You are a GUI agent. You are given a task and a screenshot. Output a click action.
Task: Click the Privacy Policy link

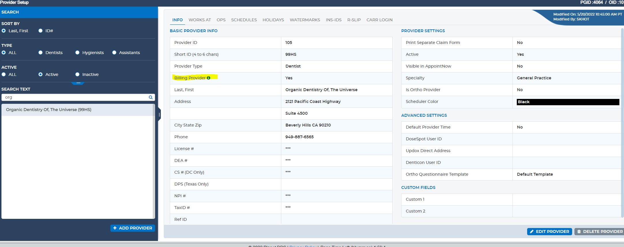pyautogui.click(x=303, y=246)
